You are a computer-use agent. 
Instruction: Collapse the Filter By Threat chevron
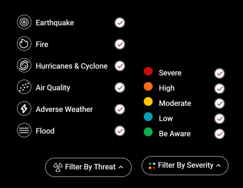(121, 167)
